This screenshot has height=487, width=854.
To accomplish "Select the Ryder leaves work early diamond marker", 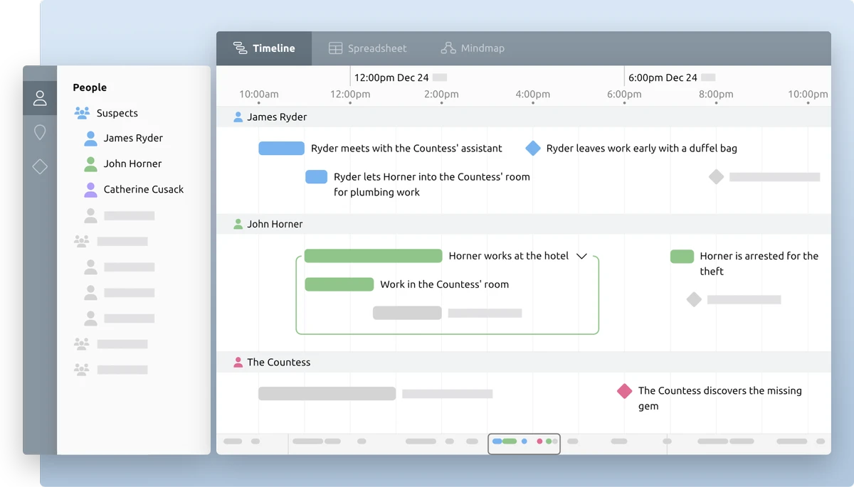I will (x=533, y=148).
